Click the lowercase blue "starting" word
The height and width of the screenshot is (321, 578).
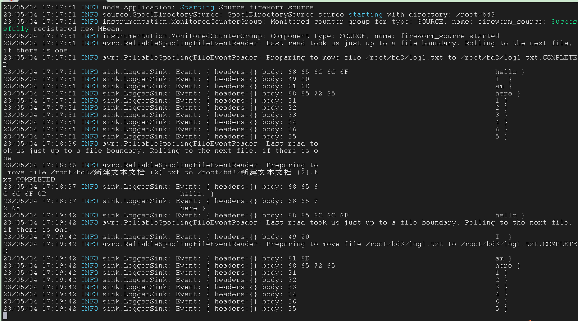pos(365,14)
